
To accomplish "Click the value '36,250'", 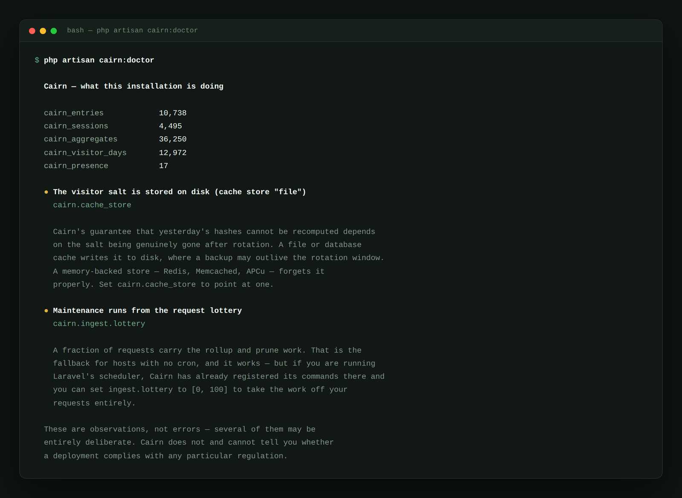I will tap(173, 139).
